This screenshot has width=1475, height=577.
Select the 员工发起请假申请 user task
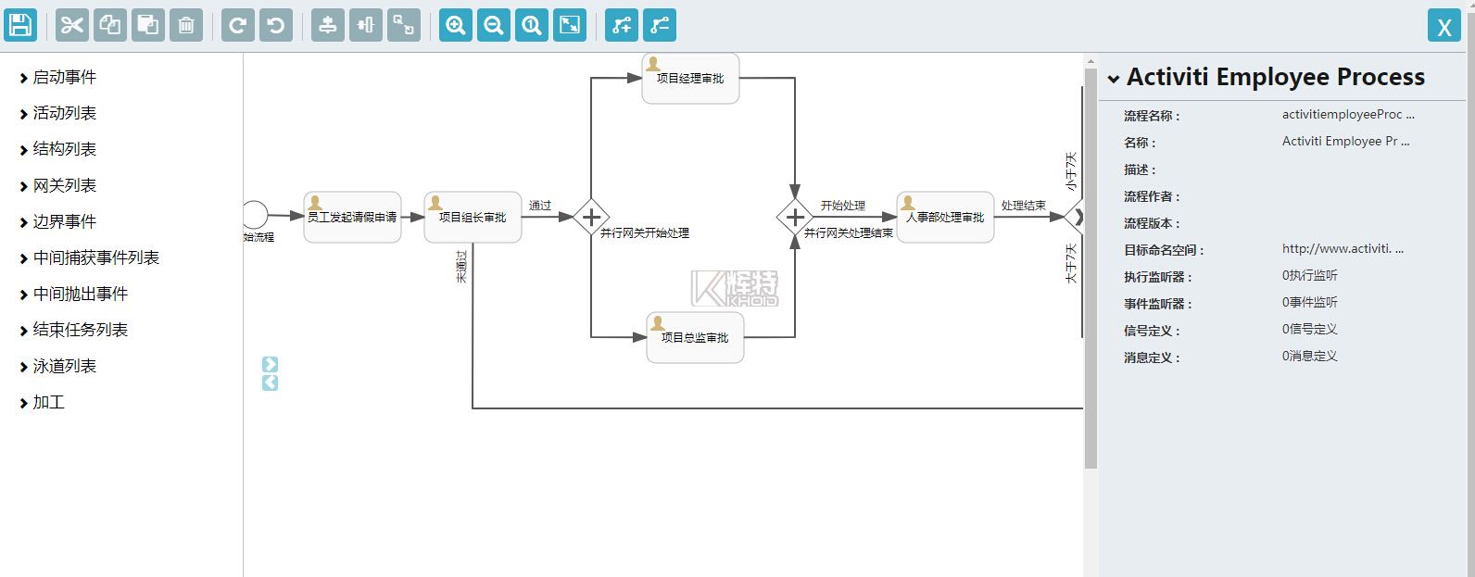(352, 218)
